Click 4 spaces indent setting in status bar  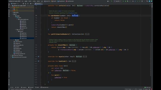[140, 89]
